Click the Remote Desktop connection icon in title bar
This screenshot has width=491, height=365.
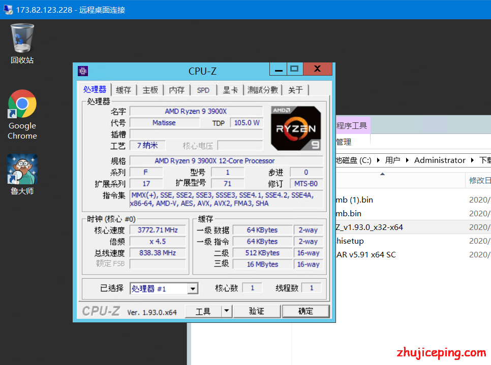click(8, 10)
